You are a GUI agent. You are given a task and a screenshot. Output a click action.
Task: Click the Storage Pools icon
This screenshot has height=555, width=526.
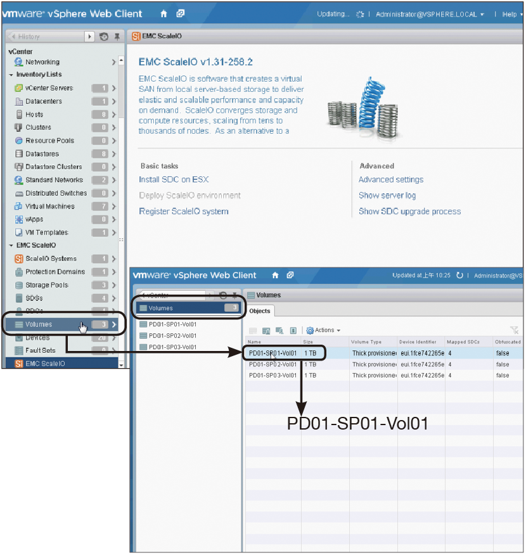[19, 285]
